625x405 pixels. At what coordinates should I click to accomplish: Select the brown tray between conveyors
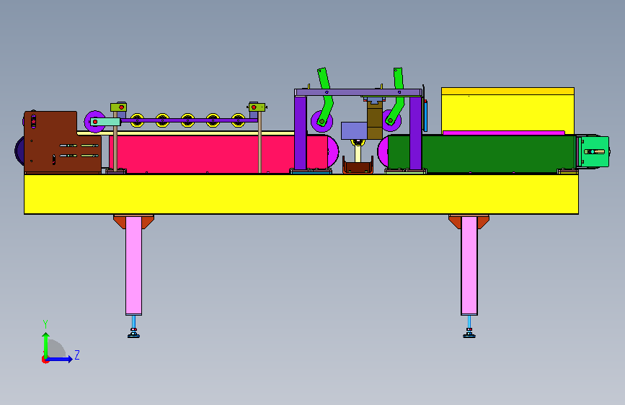[x=358, y=166]
